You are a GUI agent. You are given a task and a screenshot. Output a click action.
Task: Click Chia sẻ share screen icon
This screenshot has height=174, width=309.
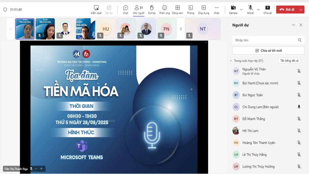(x=267, y=10)
